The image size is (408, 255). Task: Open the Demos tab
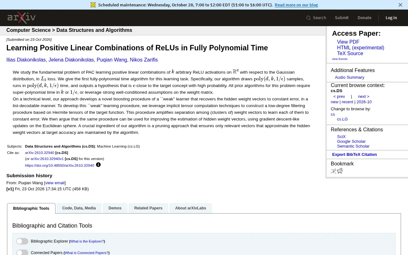[x=115, y=208]
